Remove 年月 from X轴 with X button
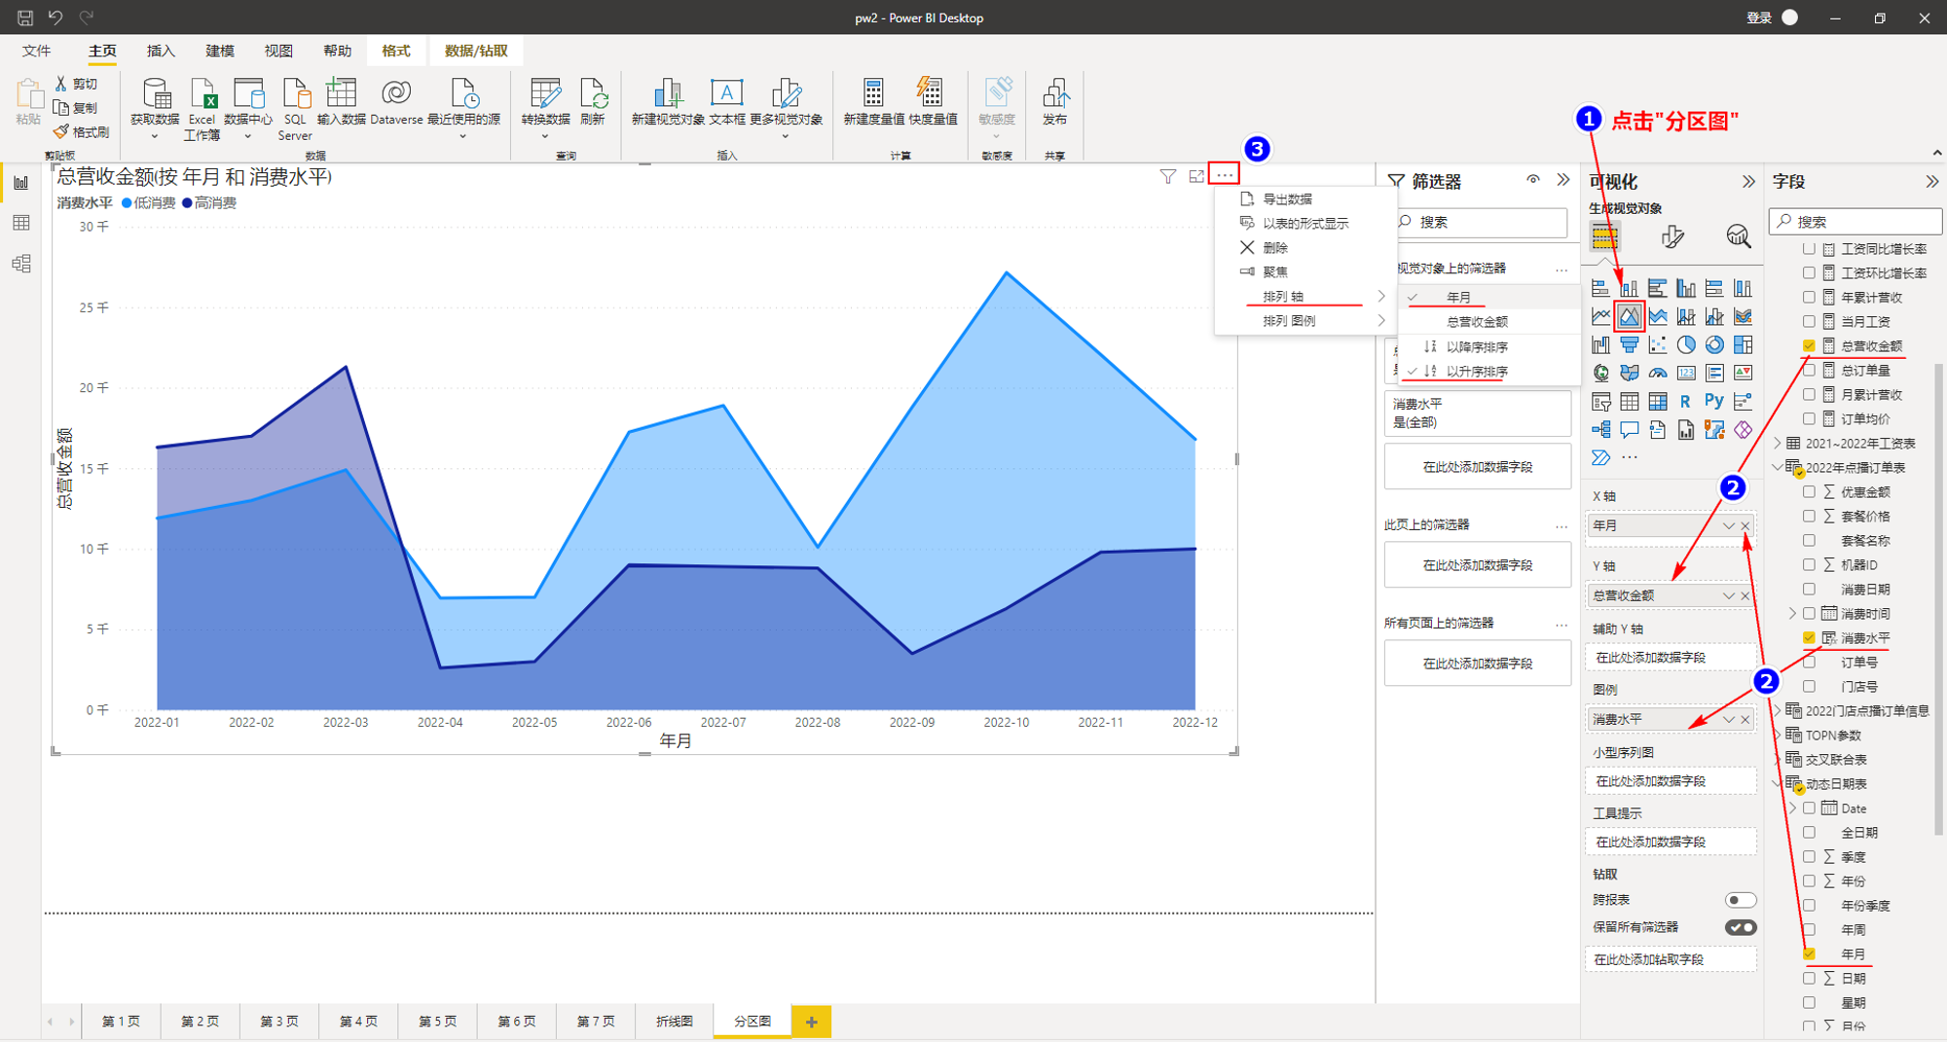The image size is (1947, 1042). pyautogui.click(x=1745, y=525)
